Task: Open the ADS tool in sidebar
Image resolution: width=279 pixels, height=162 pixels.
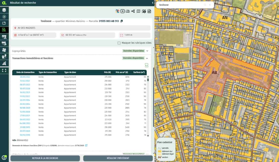Action: tap(4, 37)
